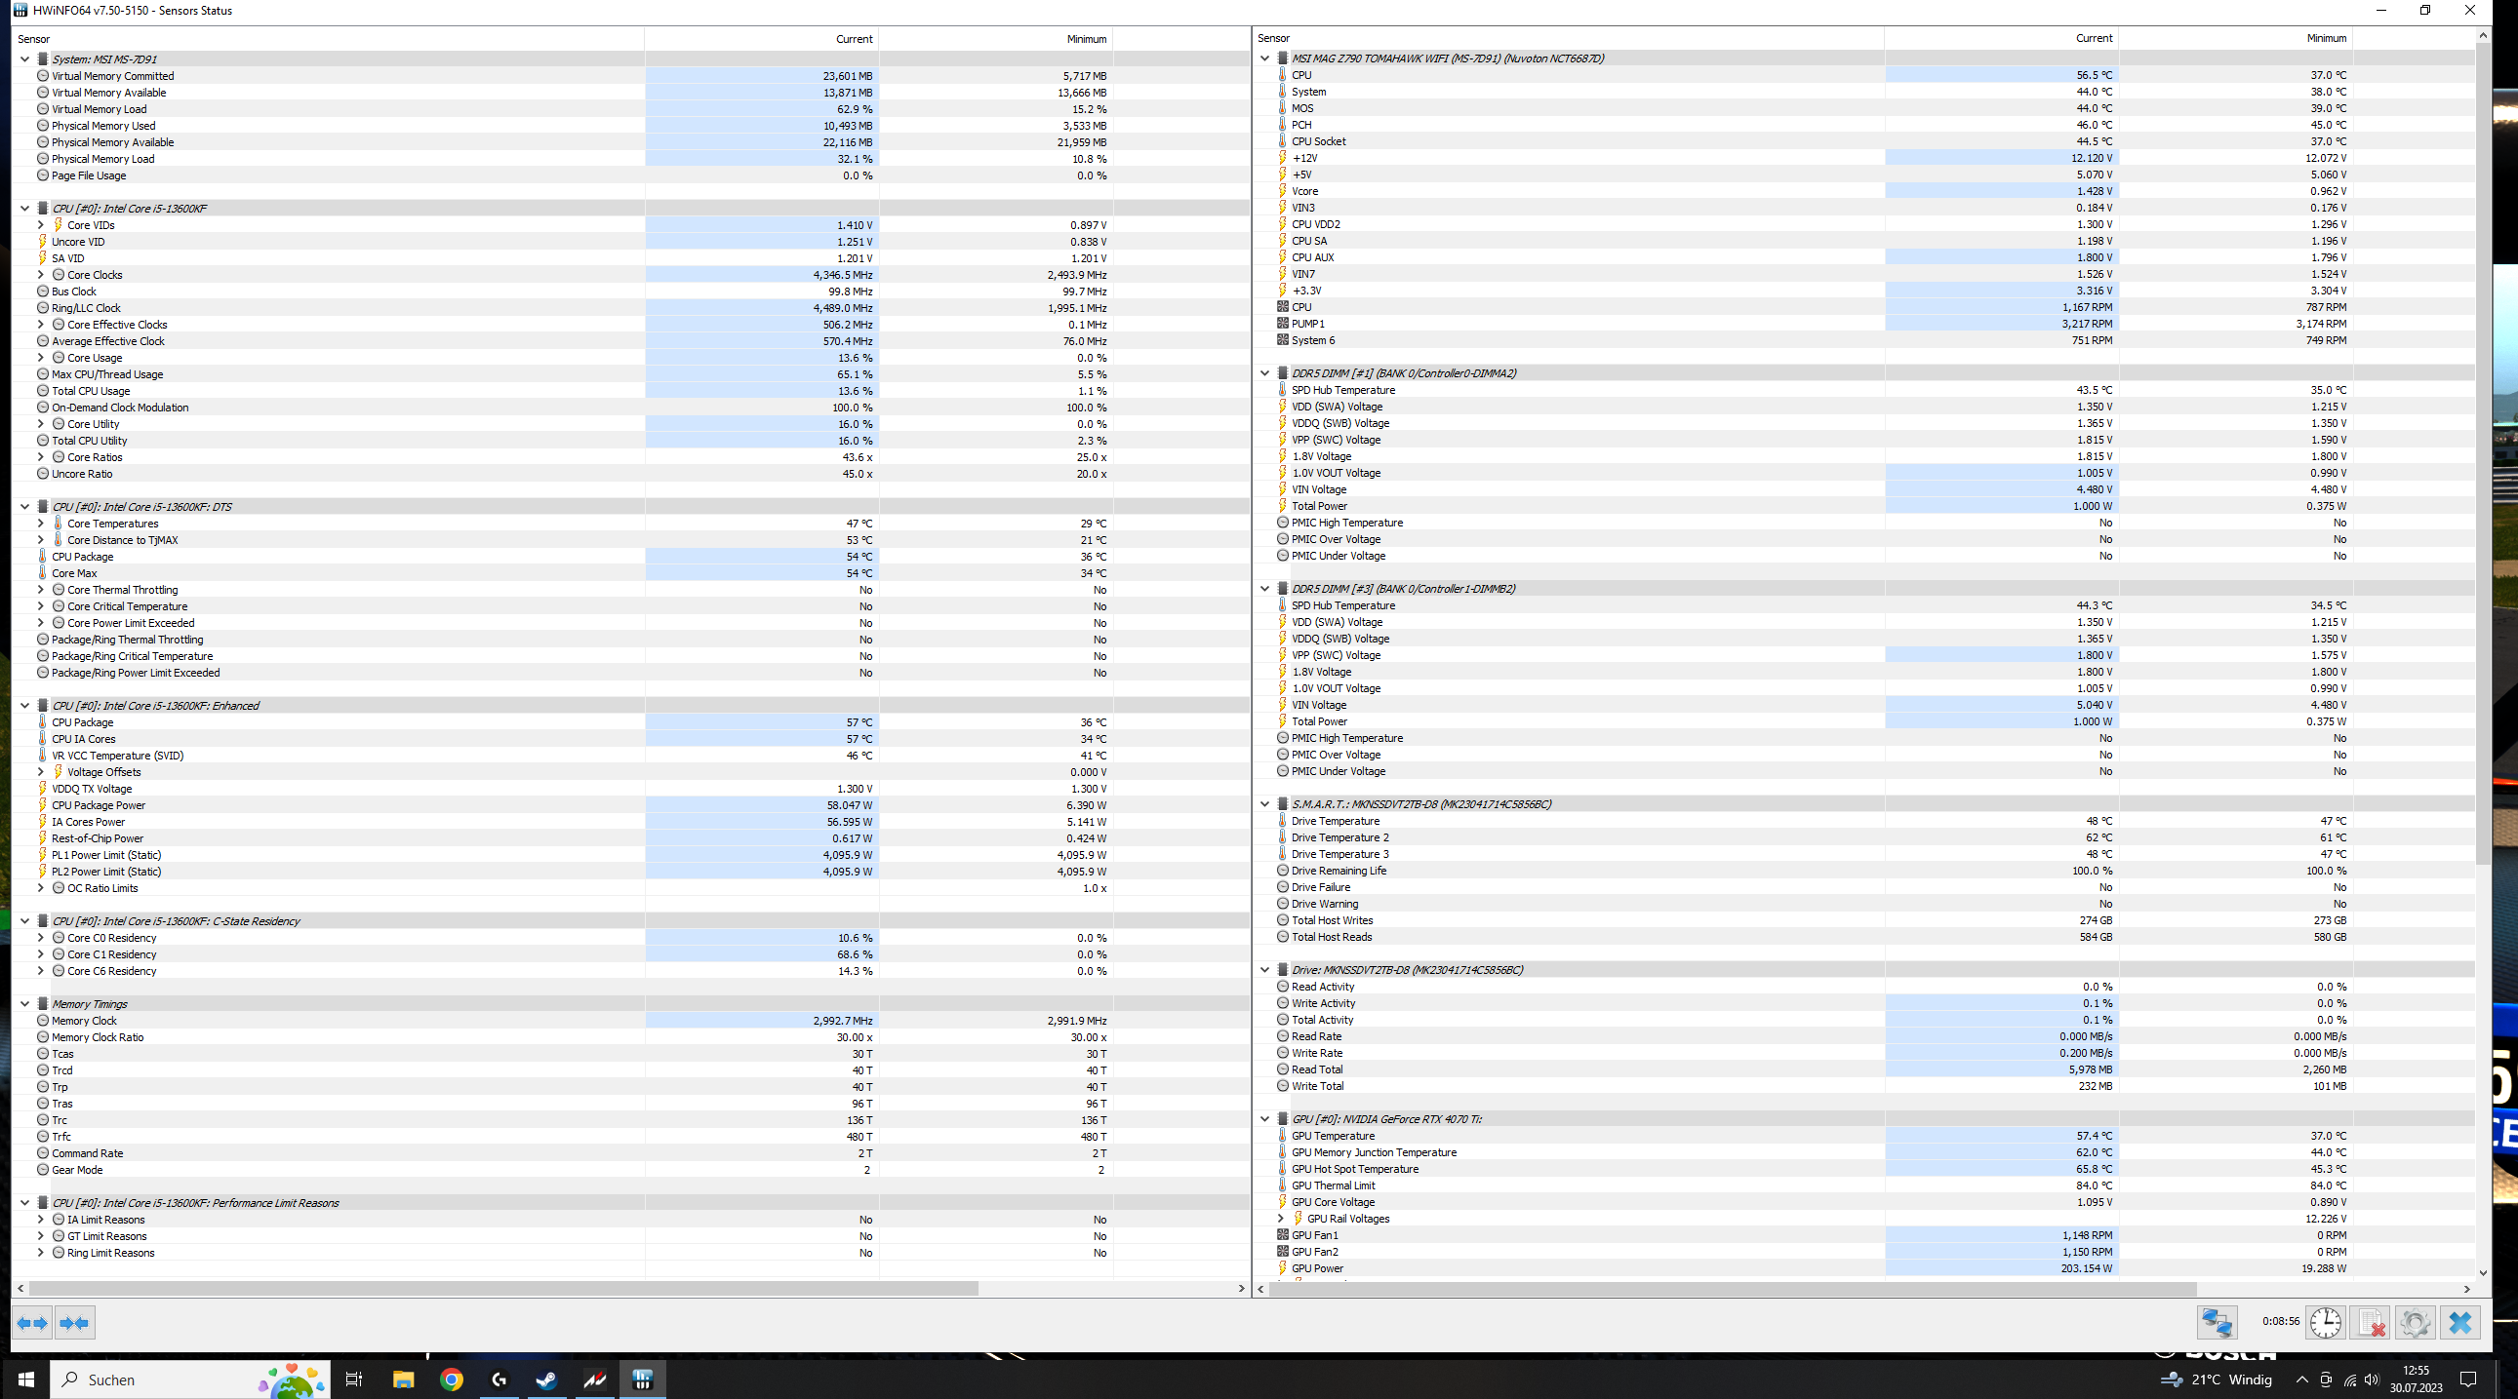Click the expand columns arrows icon

tap(32, 1323)
